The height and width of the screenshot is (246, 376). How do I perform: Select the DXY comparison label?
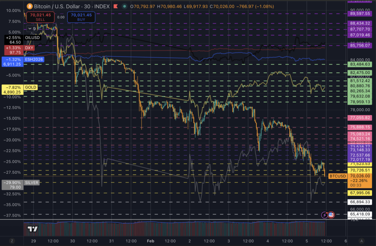coord(29,48)
